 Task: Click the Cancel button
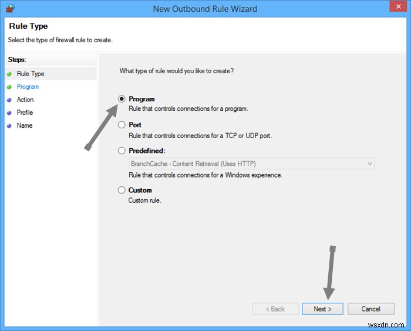click(x=371, y=309)
